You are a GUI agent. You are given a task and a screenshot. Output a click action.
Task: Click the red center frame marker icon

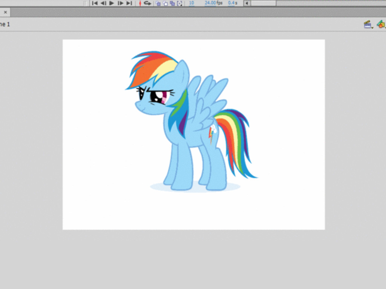[x=140, y=3]
